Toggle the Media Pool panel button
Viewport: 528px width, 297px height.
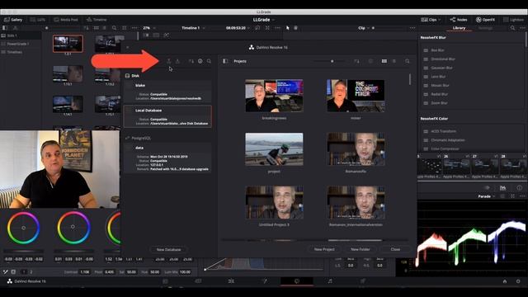coord(66,20)
